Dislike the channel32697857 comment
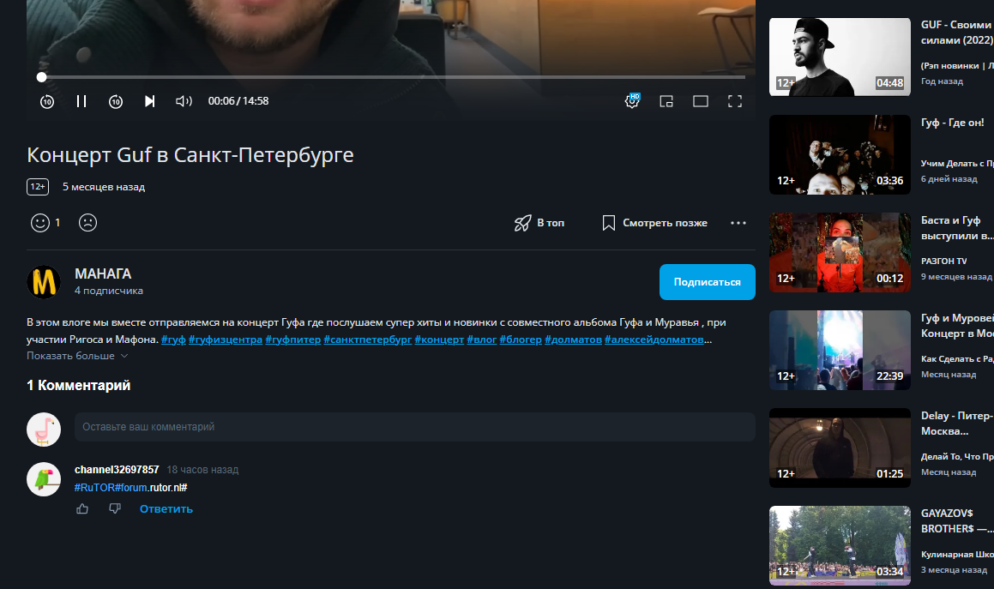994x589 pixels. coord(115,508)
